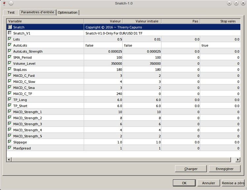Toggle the TP_Long checkbox
The image size is (247, 190).
10,100
